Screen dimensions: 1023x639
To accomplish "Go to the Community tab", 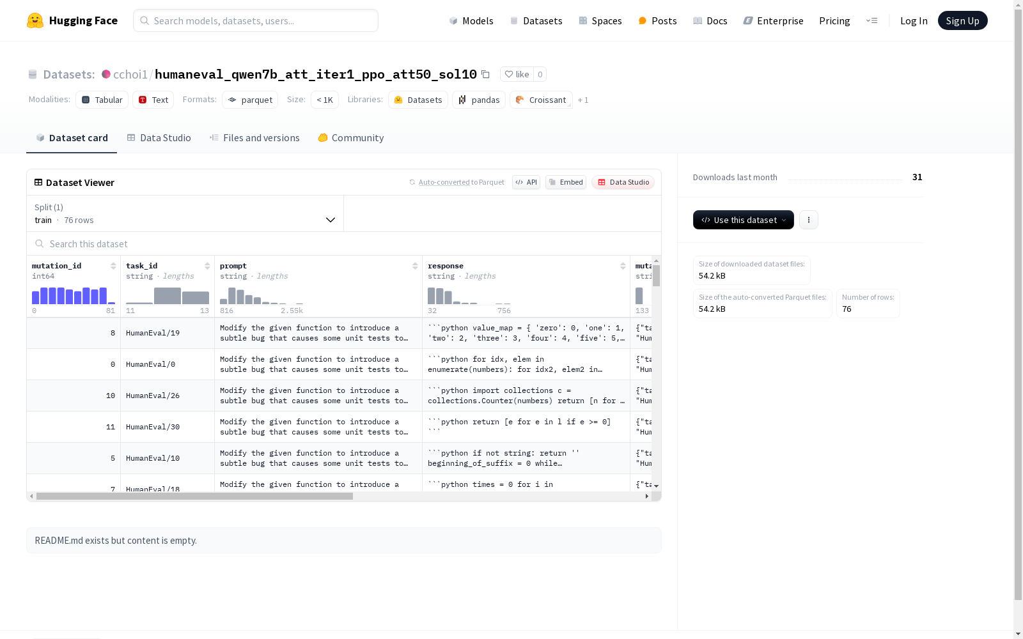I will 351,138.
